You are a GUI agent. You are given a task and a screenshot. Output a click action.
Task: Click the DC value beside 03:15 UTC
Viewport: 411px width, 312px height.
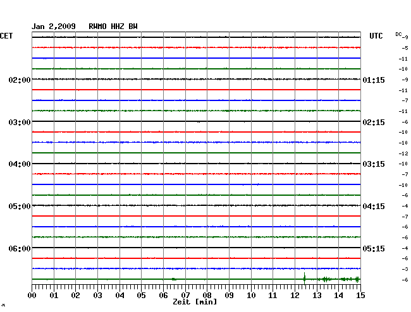(x=403, y=164)
